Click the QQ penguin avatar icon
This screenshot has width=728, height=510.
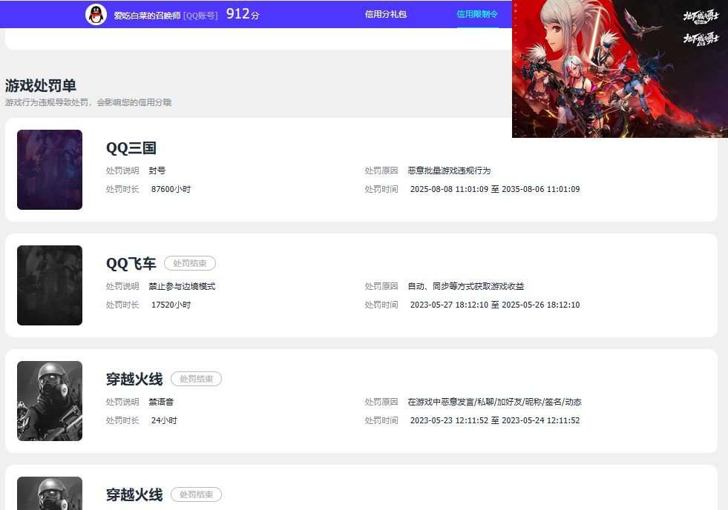(x=96, y=14)
